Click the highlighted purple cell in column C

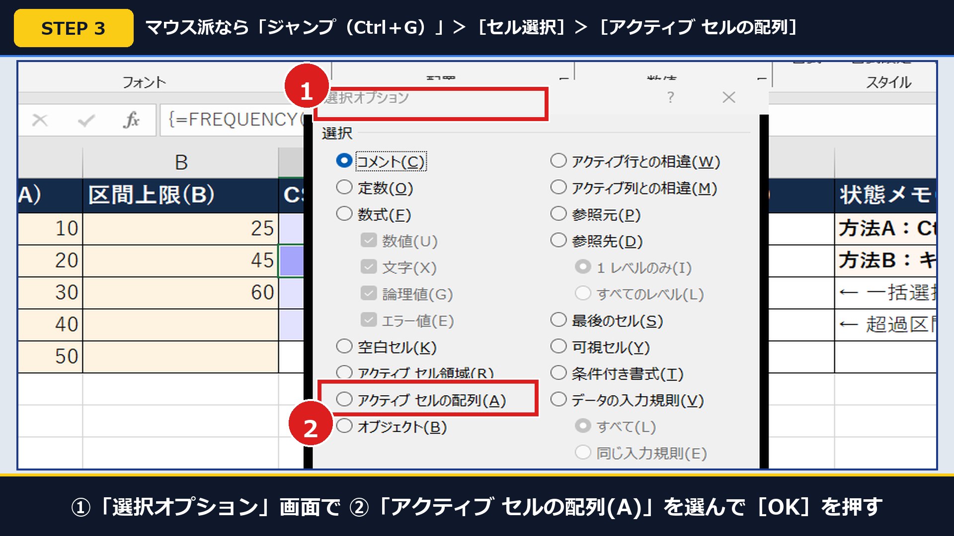coord(292,261)
